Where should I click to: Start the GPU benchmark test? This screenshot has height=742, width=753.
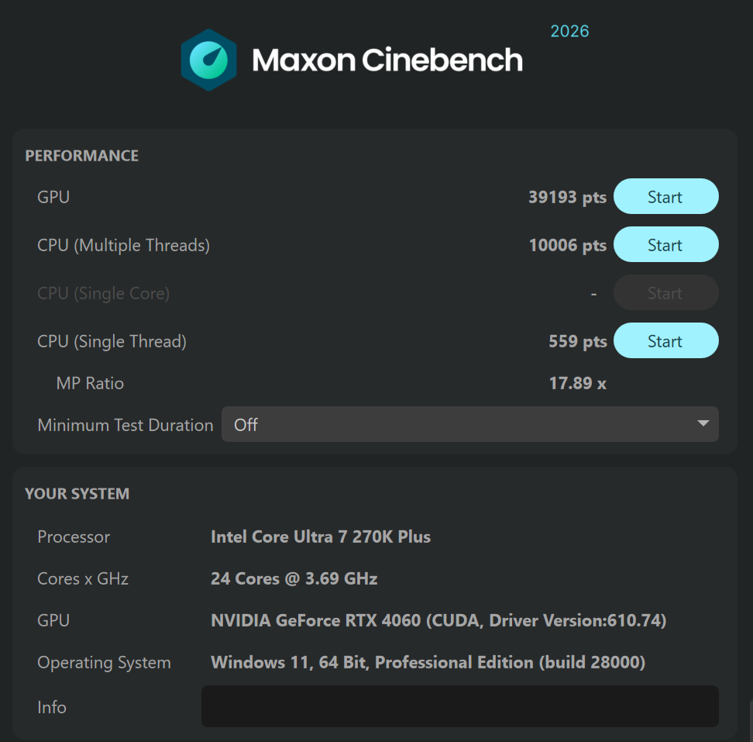pos(665,197)
